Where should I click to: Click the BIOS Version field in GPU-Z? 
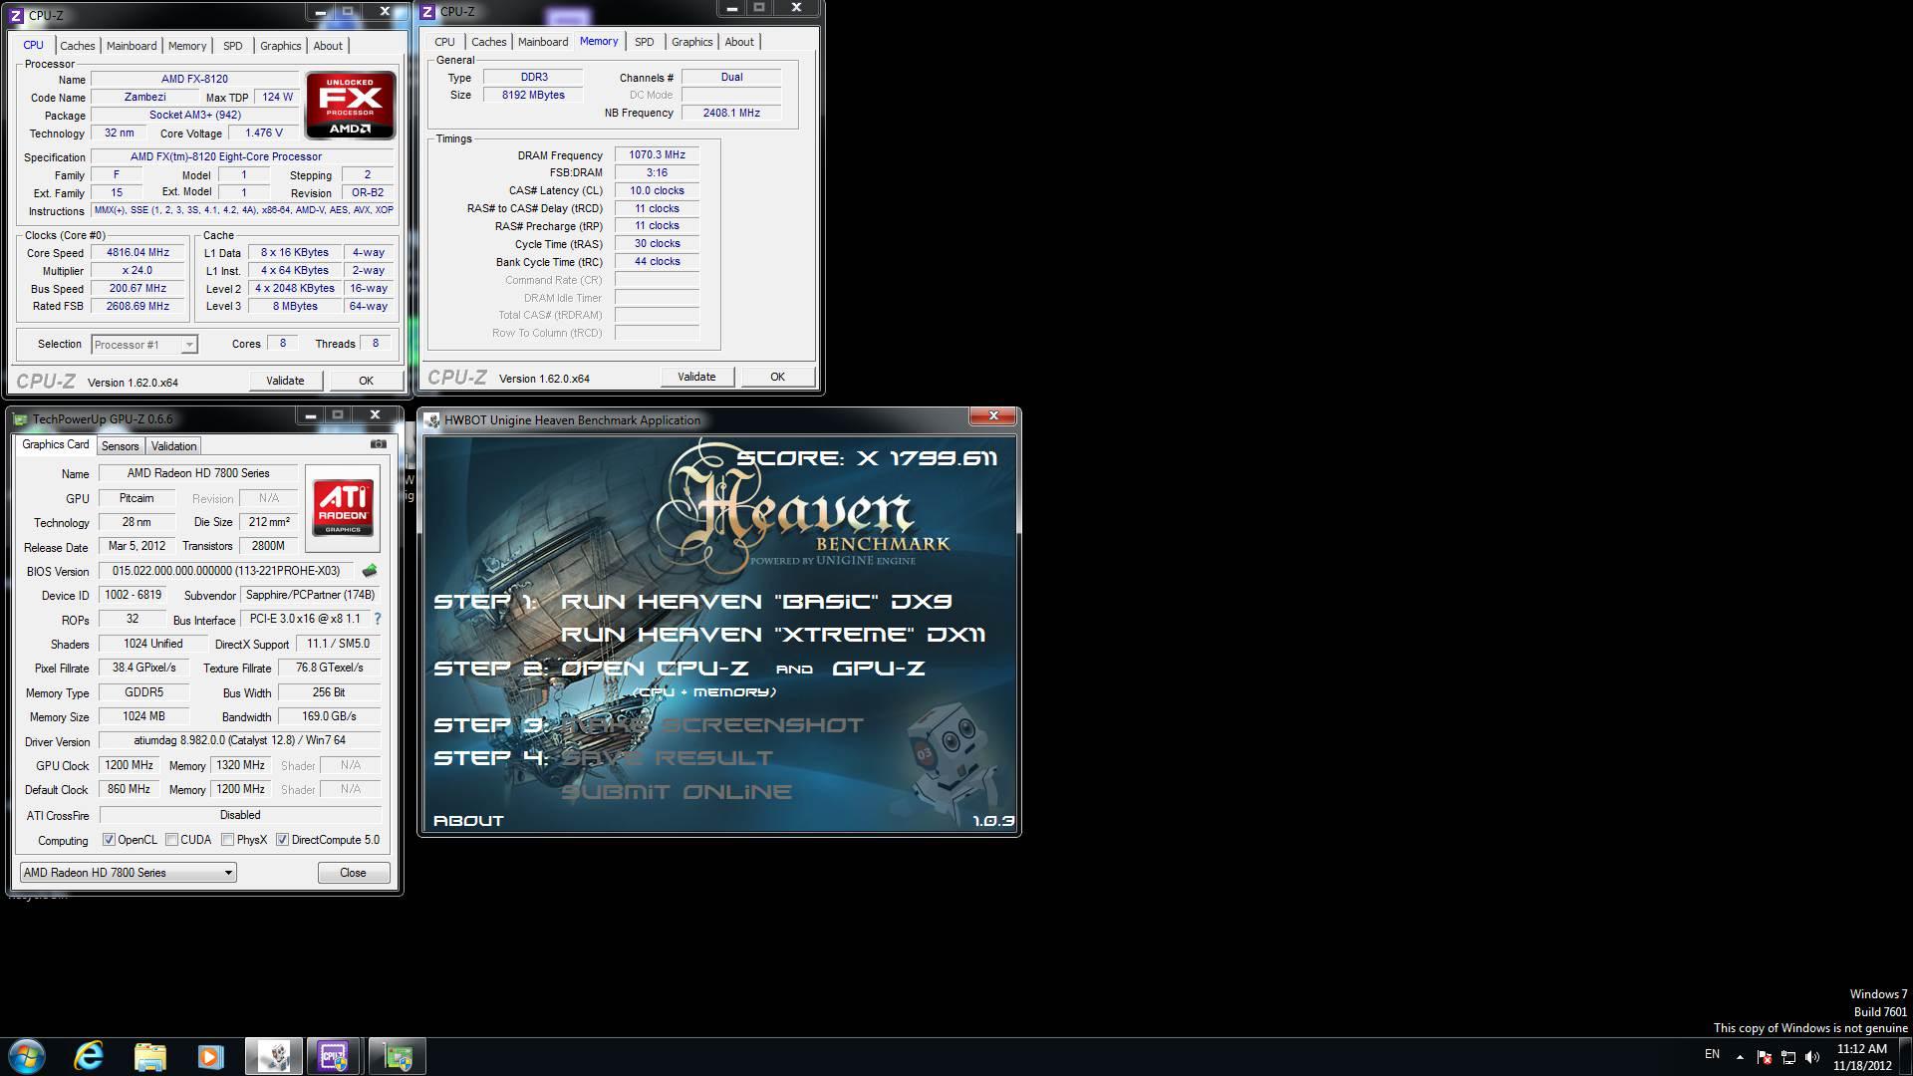tap(227, 571)
